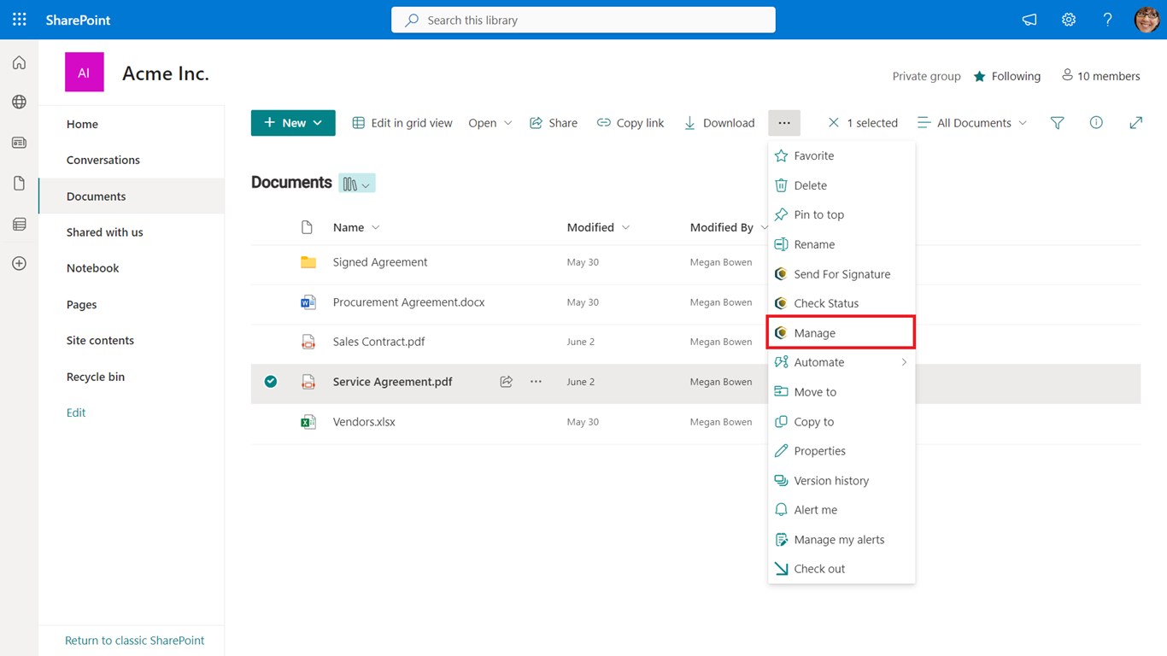Image resolution: width=1167 pixels, height=656 pixels.
Task: Click the PDF icon for Sales Contract.pdf
Action: (308, 342)
